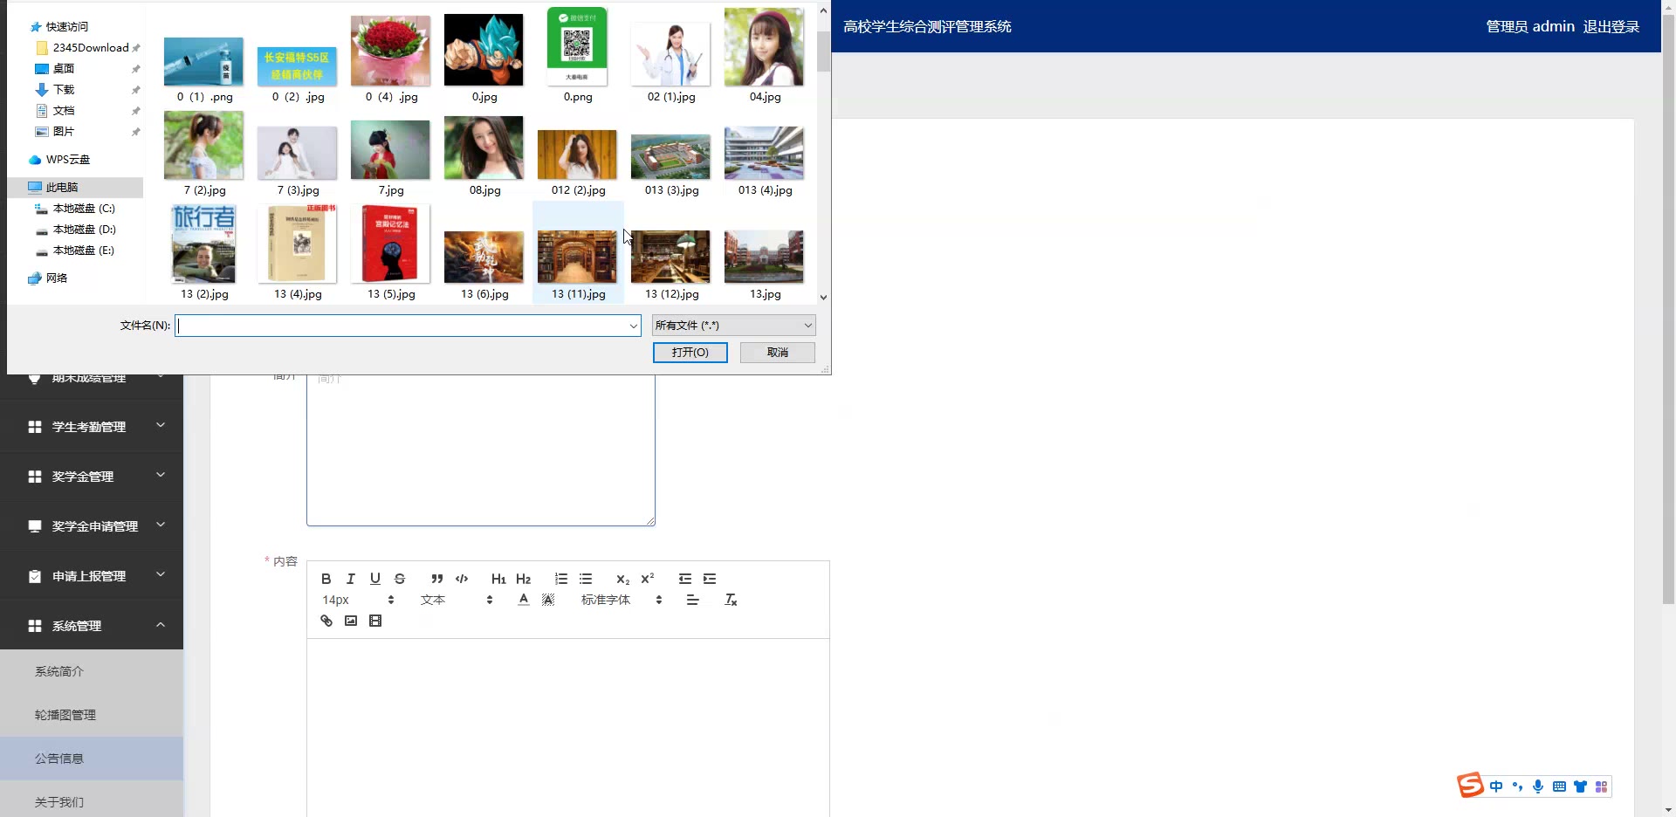Click into the 简介 textarea
The width and height of the screenshot is (1676, 817).
click(481, 450)
